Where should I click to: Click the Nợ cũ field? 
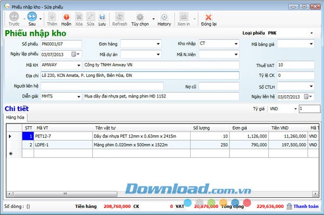click(219, 86)
